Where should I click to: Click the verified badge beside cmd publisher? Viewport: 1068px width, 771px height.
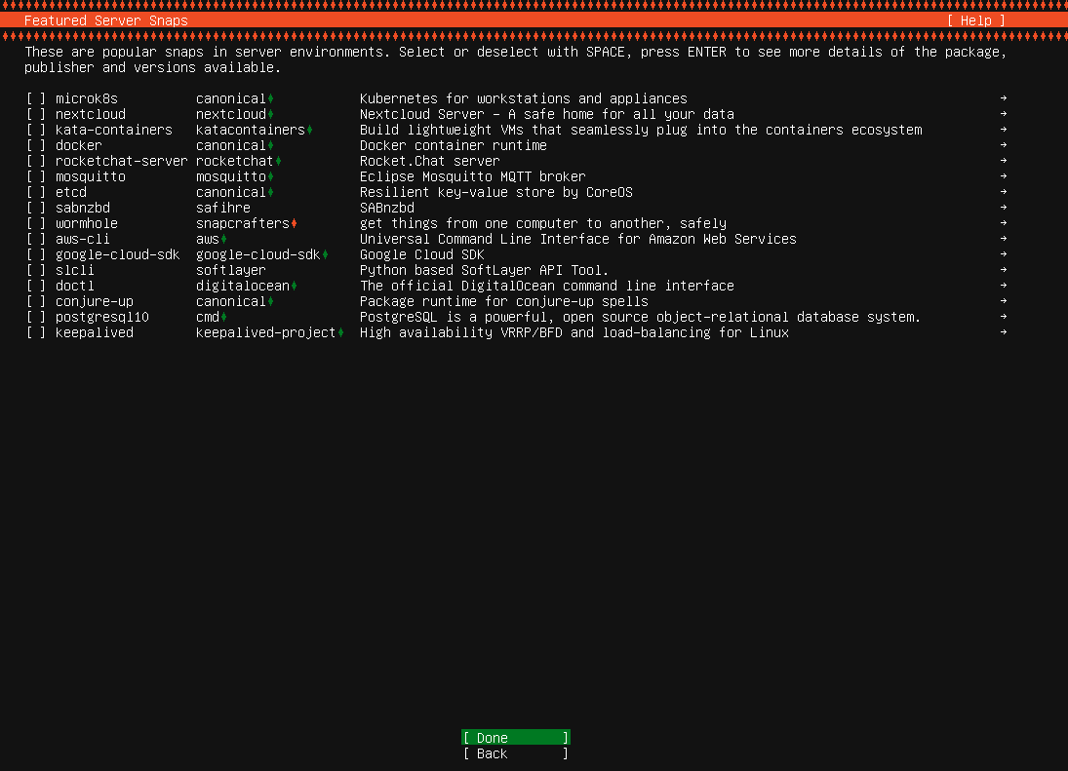point(224,317)
